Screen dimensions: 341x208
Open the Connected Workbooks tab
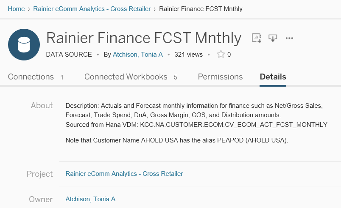(126, 77)
